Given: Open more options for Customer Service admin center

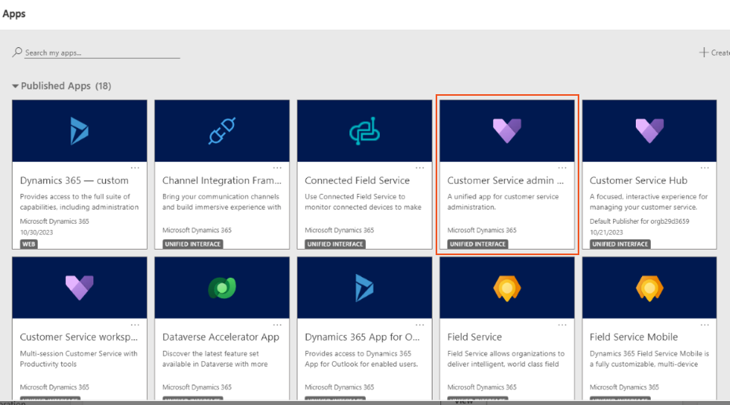Looking at the screenshot, I should pyautogui.click(x=562, y=168).
